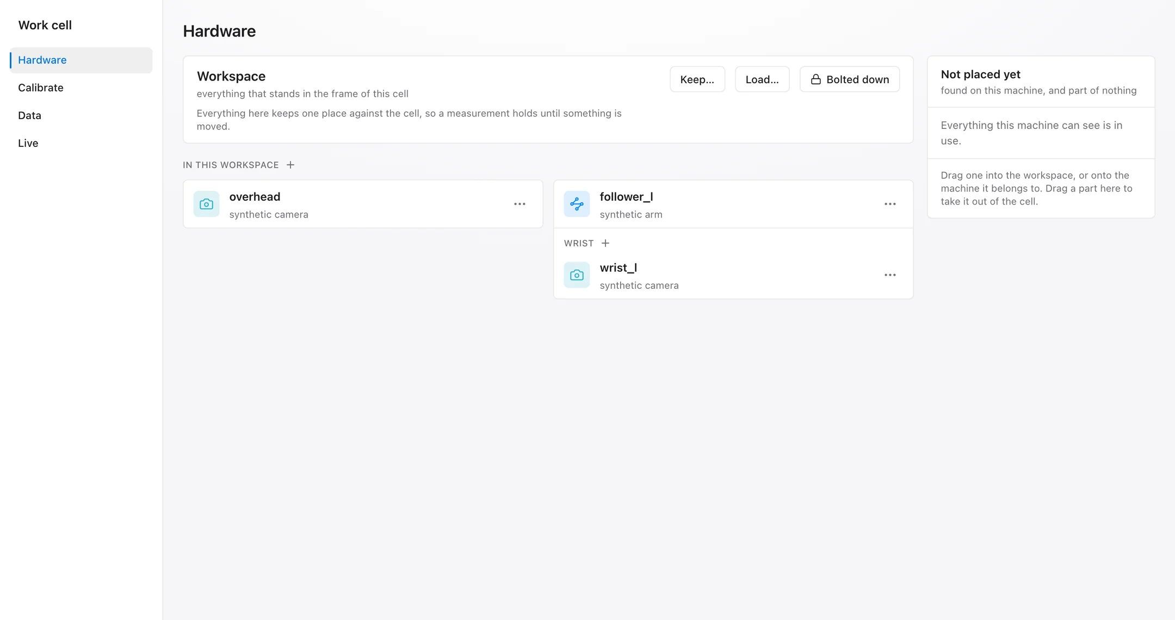Click the wrist_l camera icon
The image size is (1175, 620).
click(577, 275)
